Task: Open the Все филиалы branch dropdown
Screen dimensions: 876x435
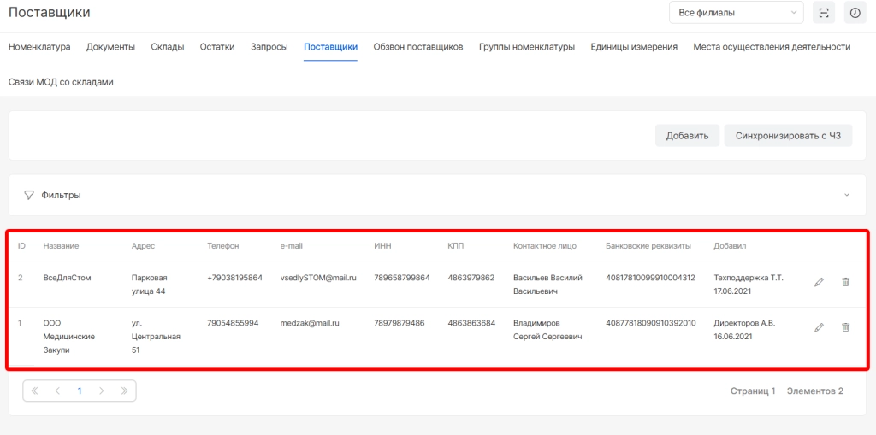Action: (x=736, y=13)
